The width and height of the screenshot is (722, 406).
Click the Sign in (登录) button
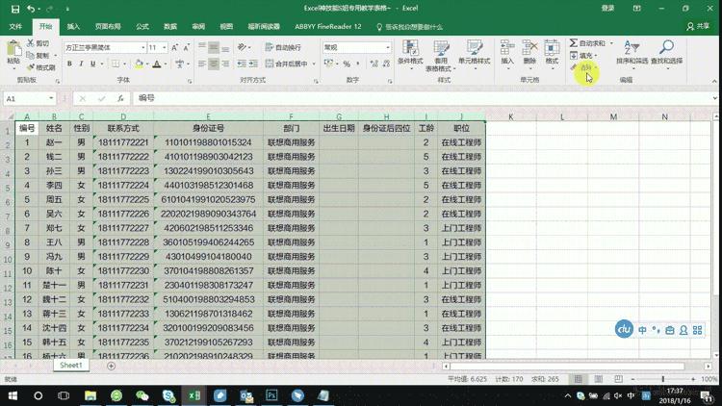(x=607, y=9)
